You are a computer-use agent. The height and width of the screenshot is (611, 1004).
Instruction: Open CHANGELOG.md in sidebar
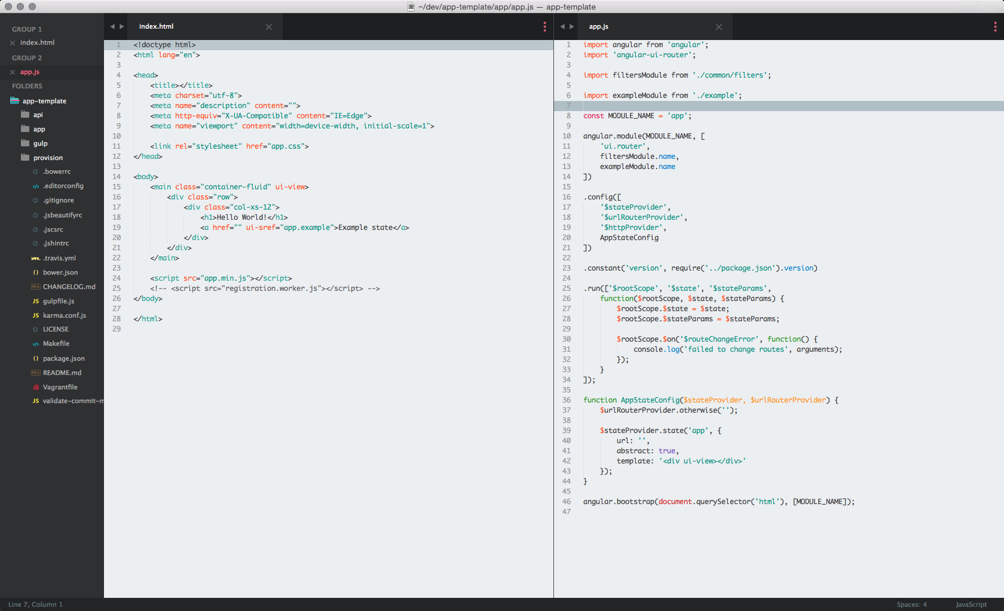point(69,287)
